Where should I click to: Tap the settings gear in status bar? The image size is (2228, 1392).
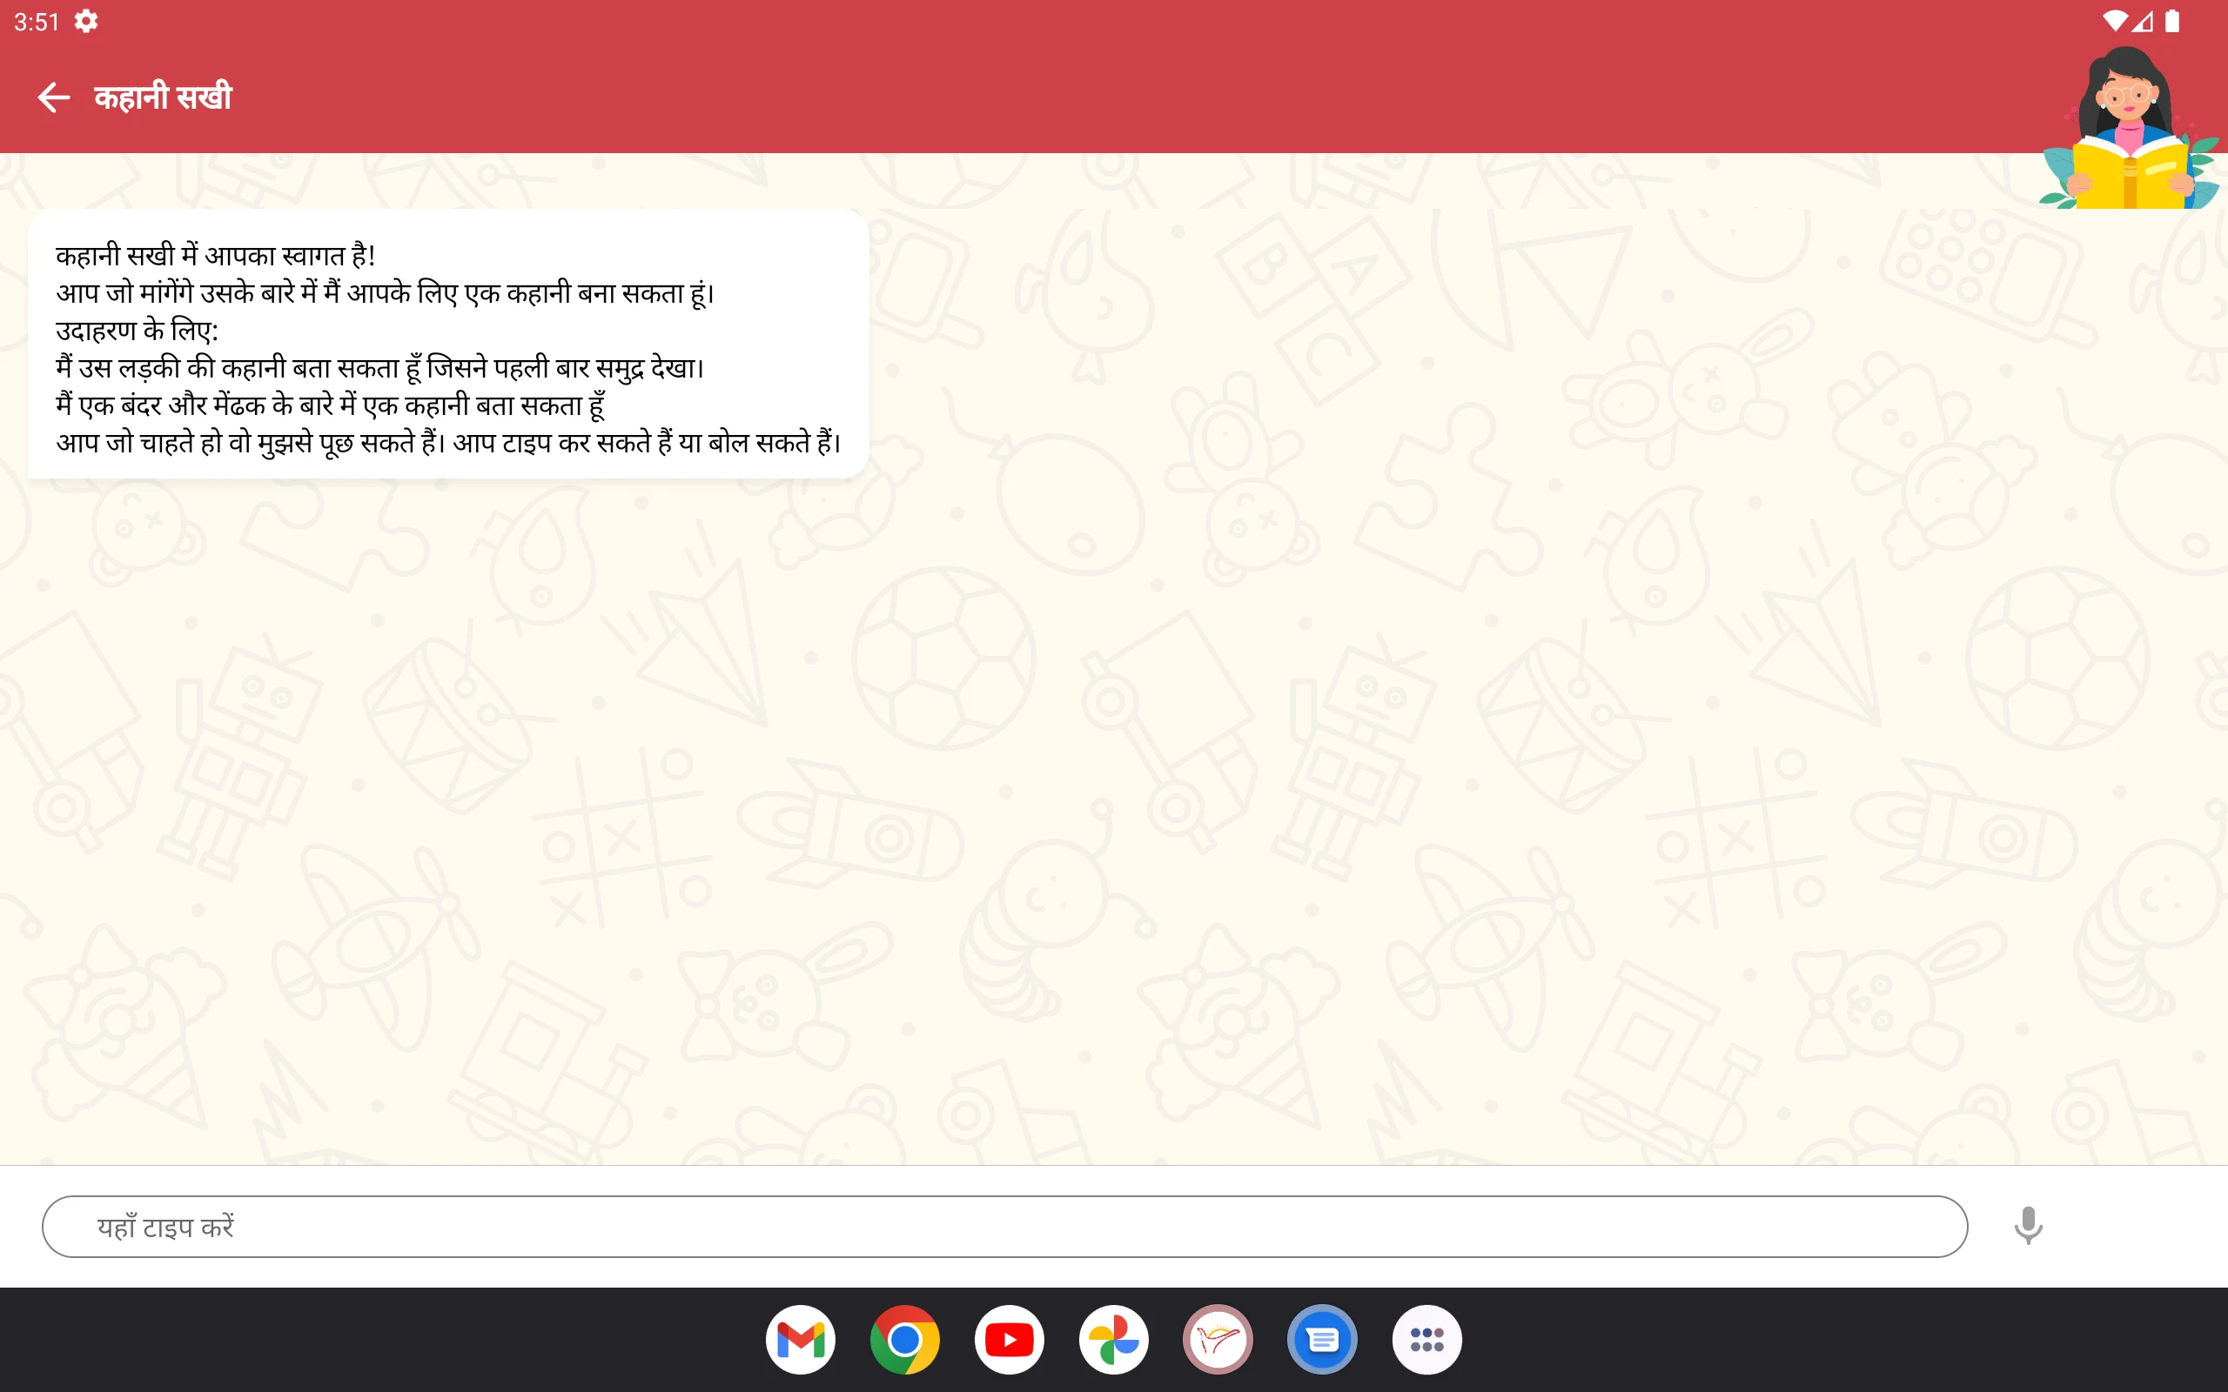[x=85, y=21]
